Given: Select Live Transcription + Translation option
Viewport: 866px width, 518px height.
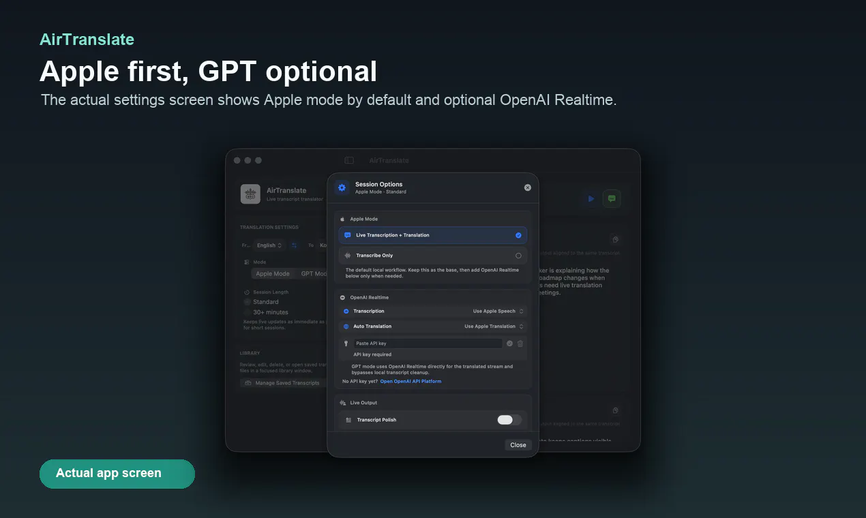Looking at the screenshot, I should (x=433, y=235).
